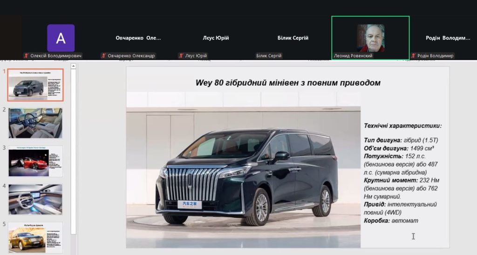Open slide 5 thumbnail with Rolls-Royce Spectre

35,237
